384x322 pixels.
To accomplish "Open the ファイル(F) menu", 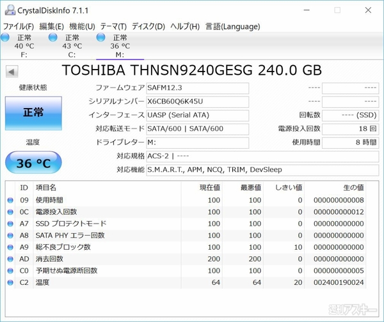I will point(19,26).
